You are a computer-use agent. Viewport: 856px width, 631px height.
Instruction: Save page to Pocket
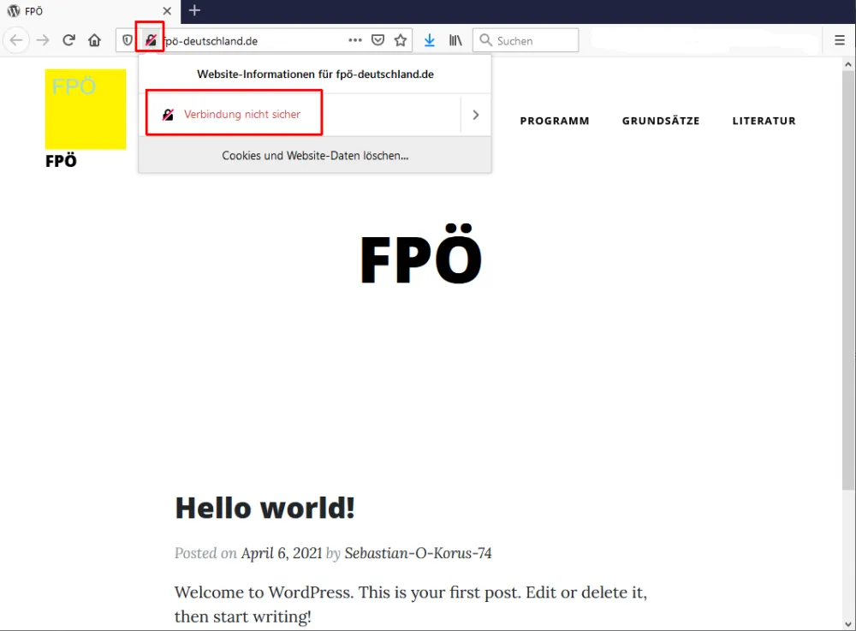[x=377, y=40]
